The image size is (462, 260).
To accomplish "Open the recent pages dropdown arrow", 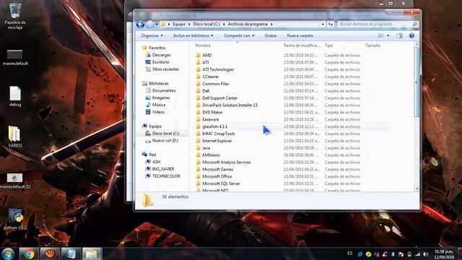I will tap(157, 24).
